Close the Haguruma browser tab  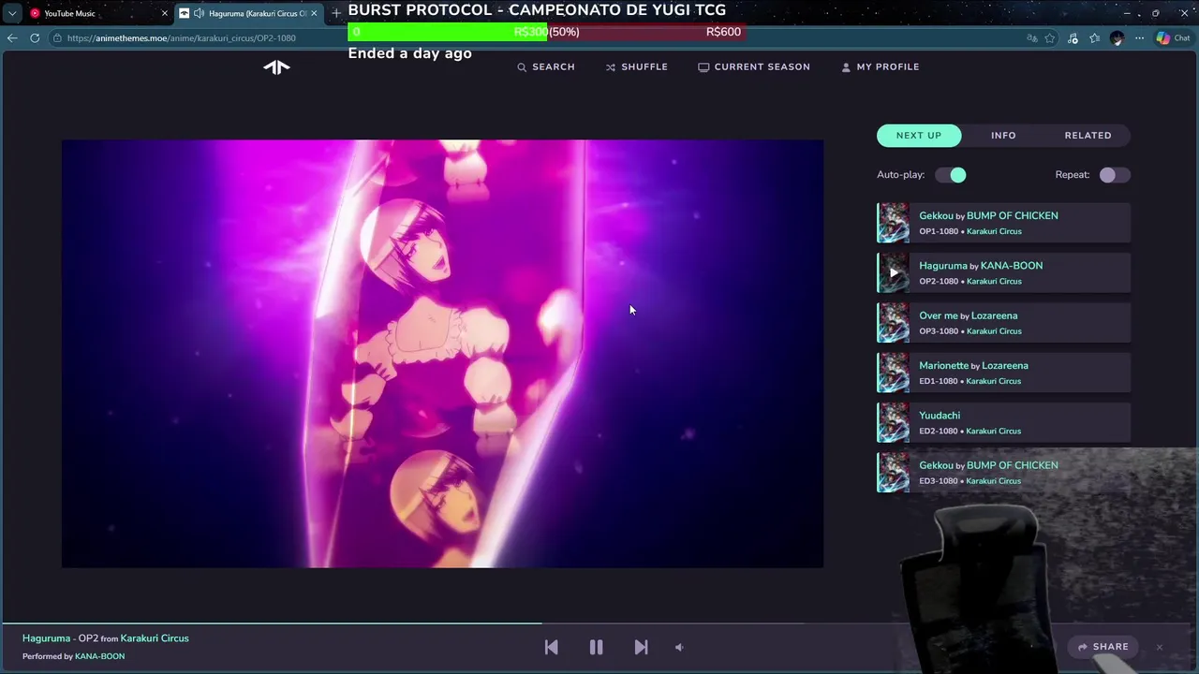click(314, 13)
